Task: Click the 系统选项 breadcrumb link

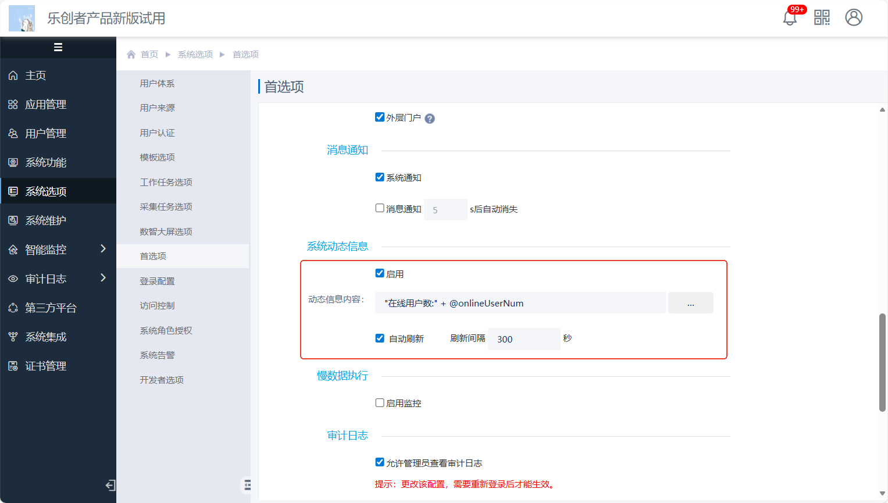Action: tap(195, 55)
